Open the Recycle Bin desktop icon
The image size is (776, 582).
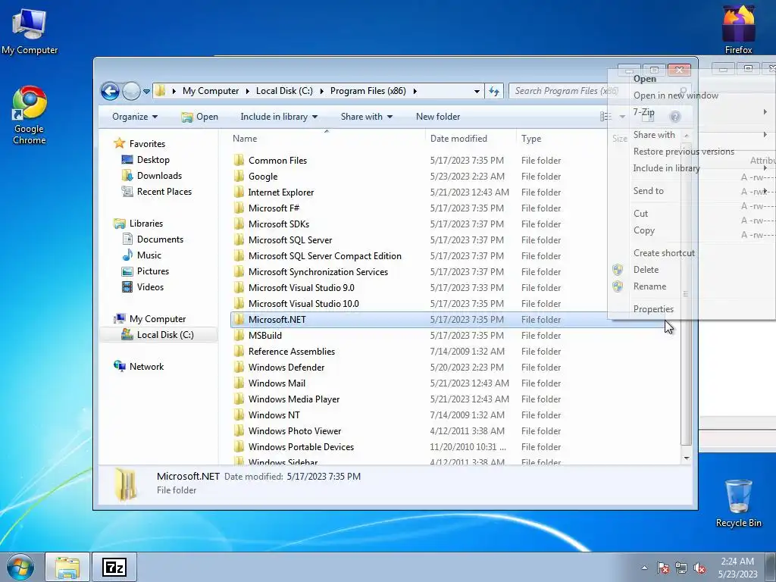click(x=738, y=503)
